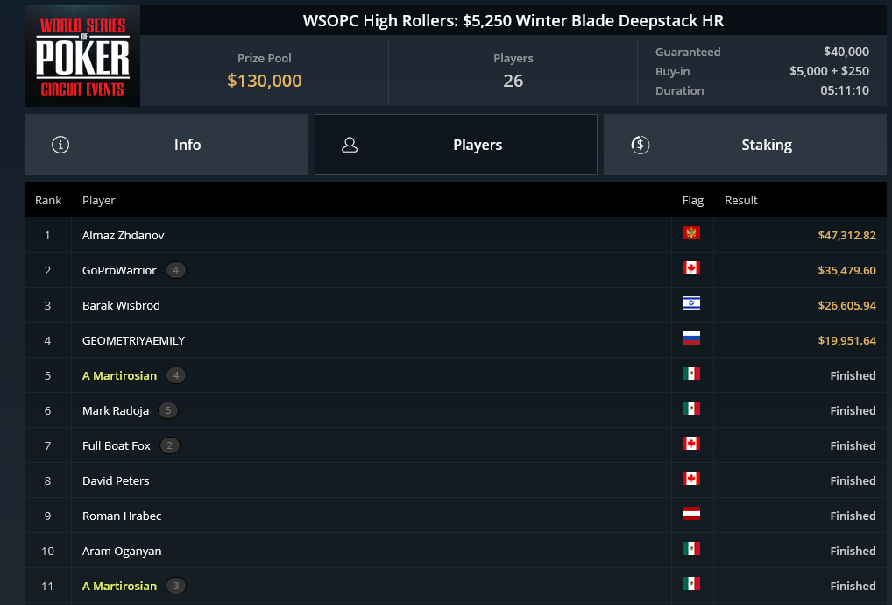Click the flag in Almaz Zhdanov's row
The height and width of the screenshot is (605, 892).
click(691, 232)
